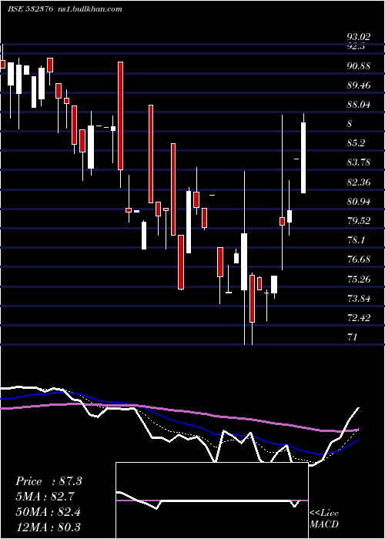Click the 76.68 price axis label
385x539 pixels.
point(359,259)
